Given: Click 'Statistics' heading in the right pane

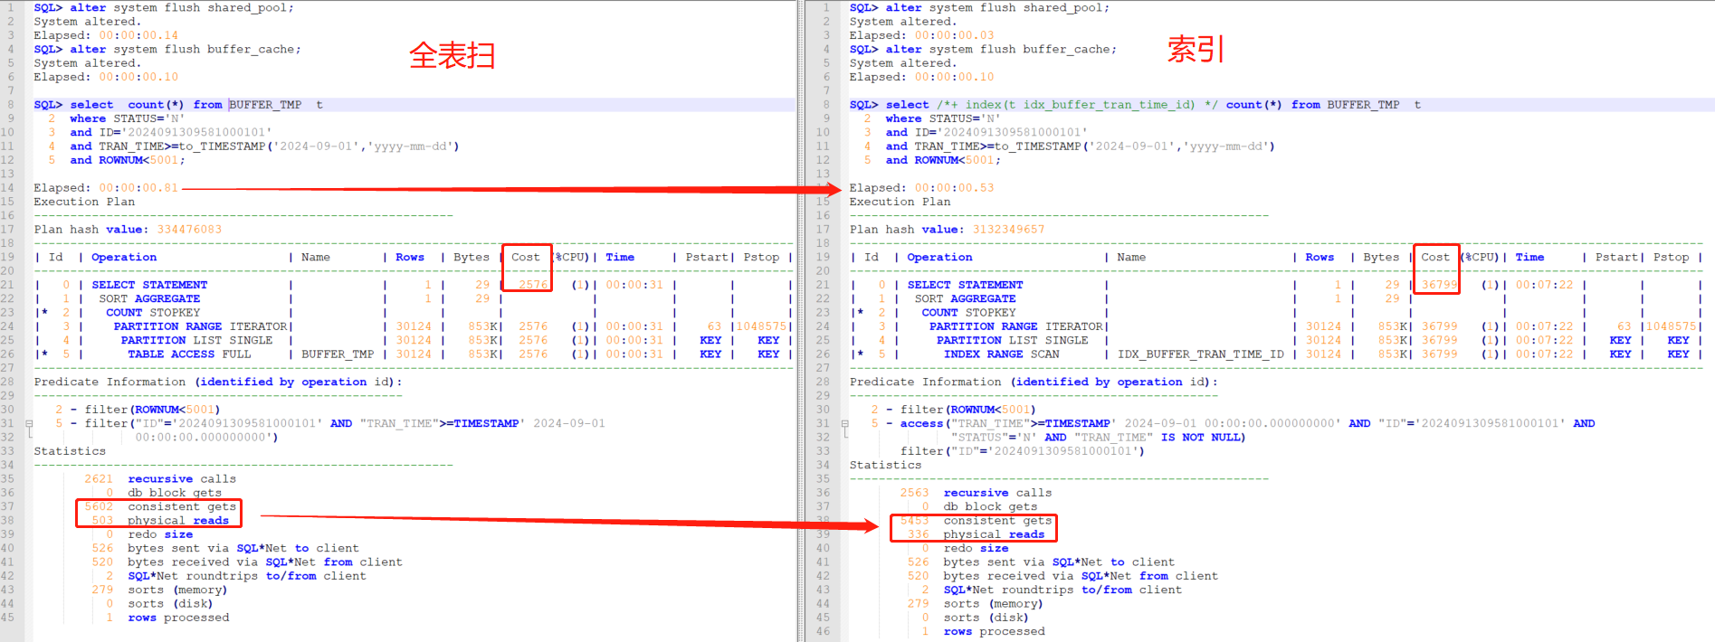Looking at the screenshot, I should tap(885, 466).
